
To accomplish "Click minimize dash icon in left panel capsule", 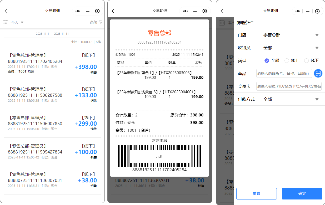I will point(88,11).
